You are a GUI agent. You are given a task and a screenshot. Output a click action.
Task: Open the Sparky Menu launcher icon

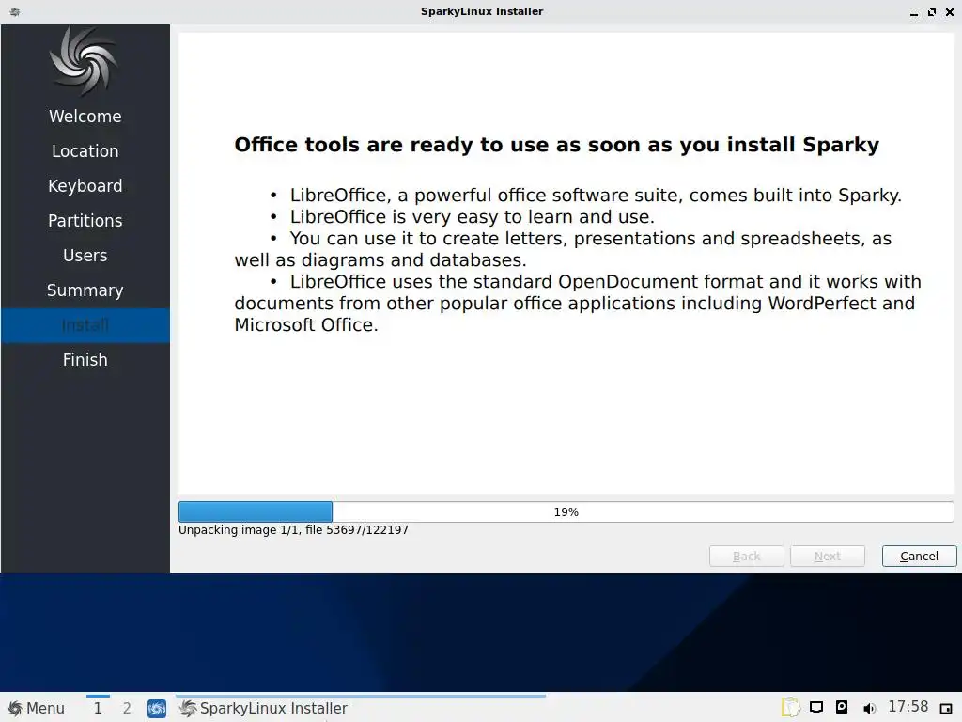pos(15,709)
